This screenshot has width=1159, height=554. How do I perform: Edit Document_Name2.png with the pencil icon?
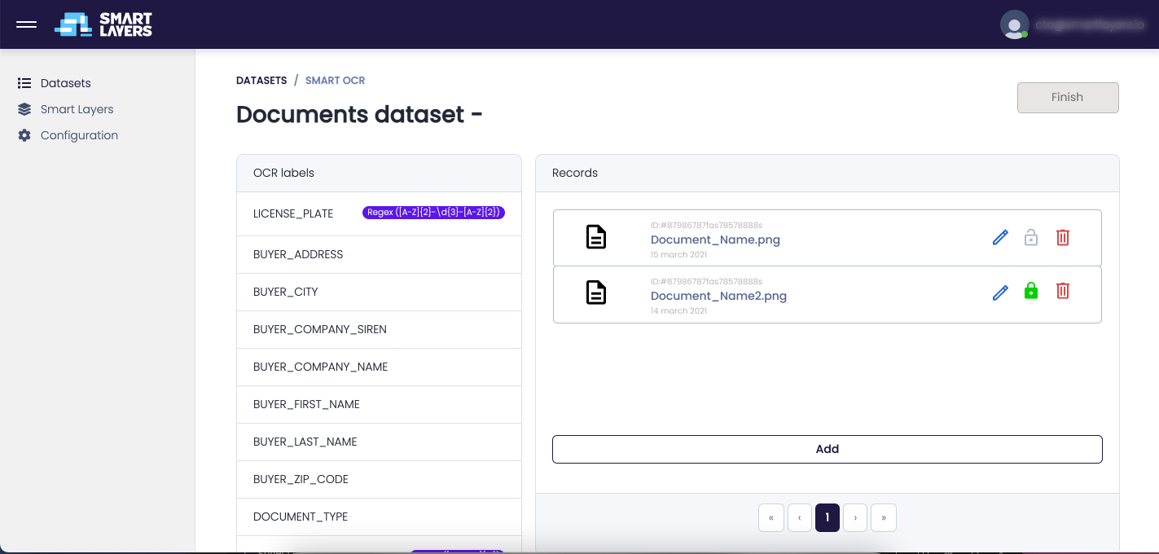pos(1000,292)
